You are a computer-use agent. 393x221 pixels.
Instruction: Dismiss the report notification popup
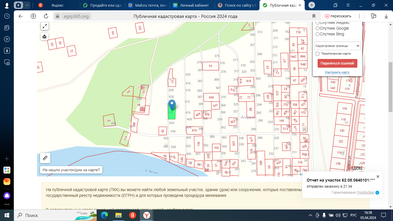point(378,176)
